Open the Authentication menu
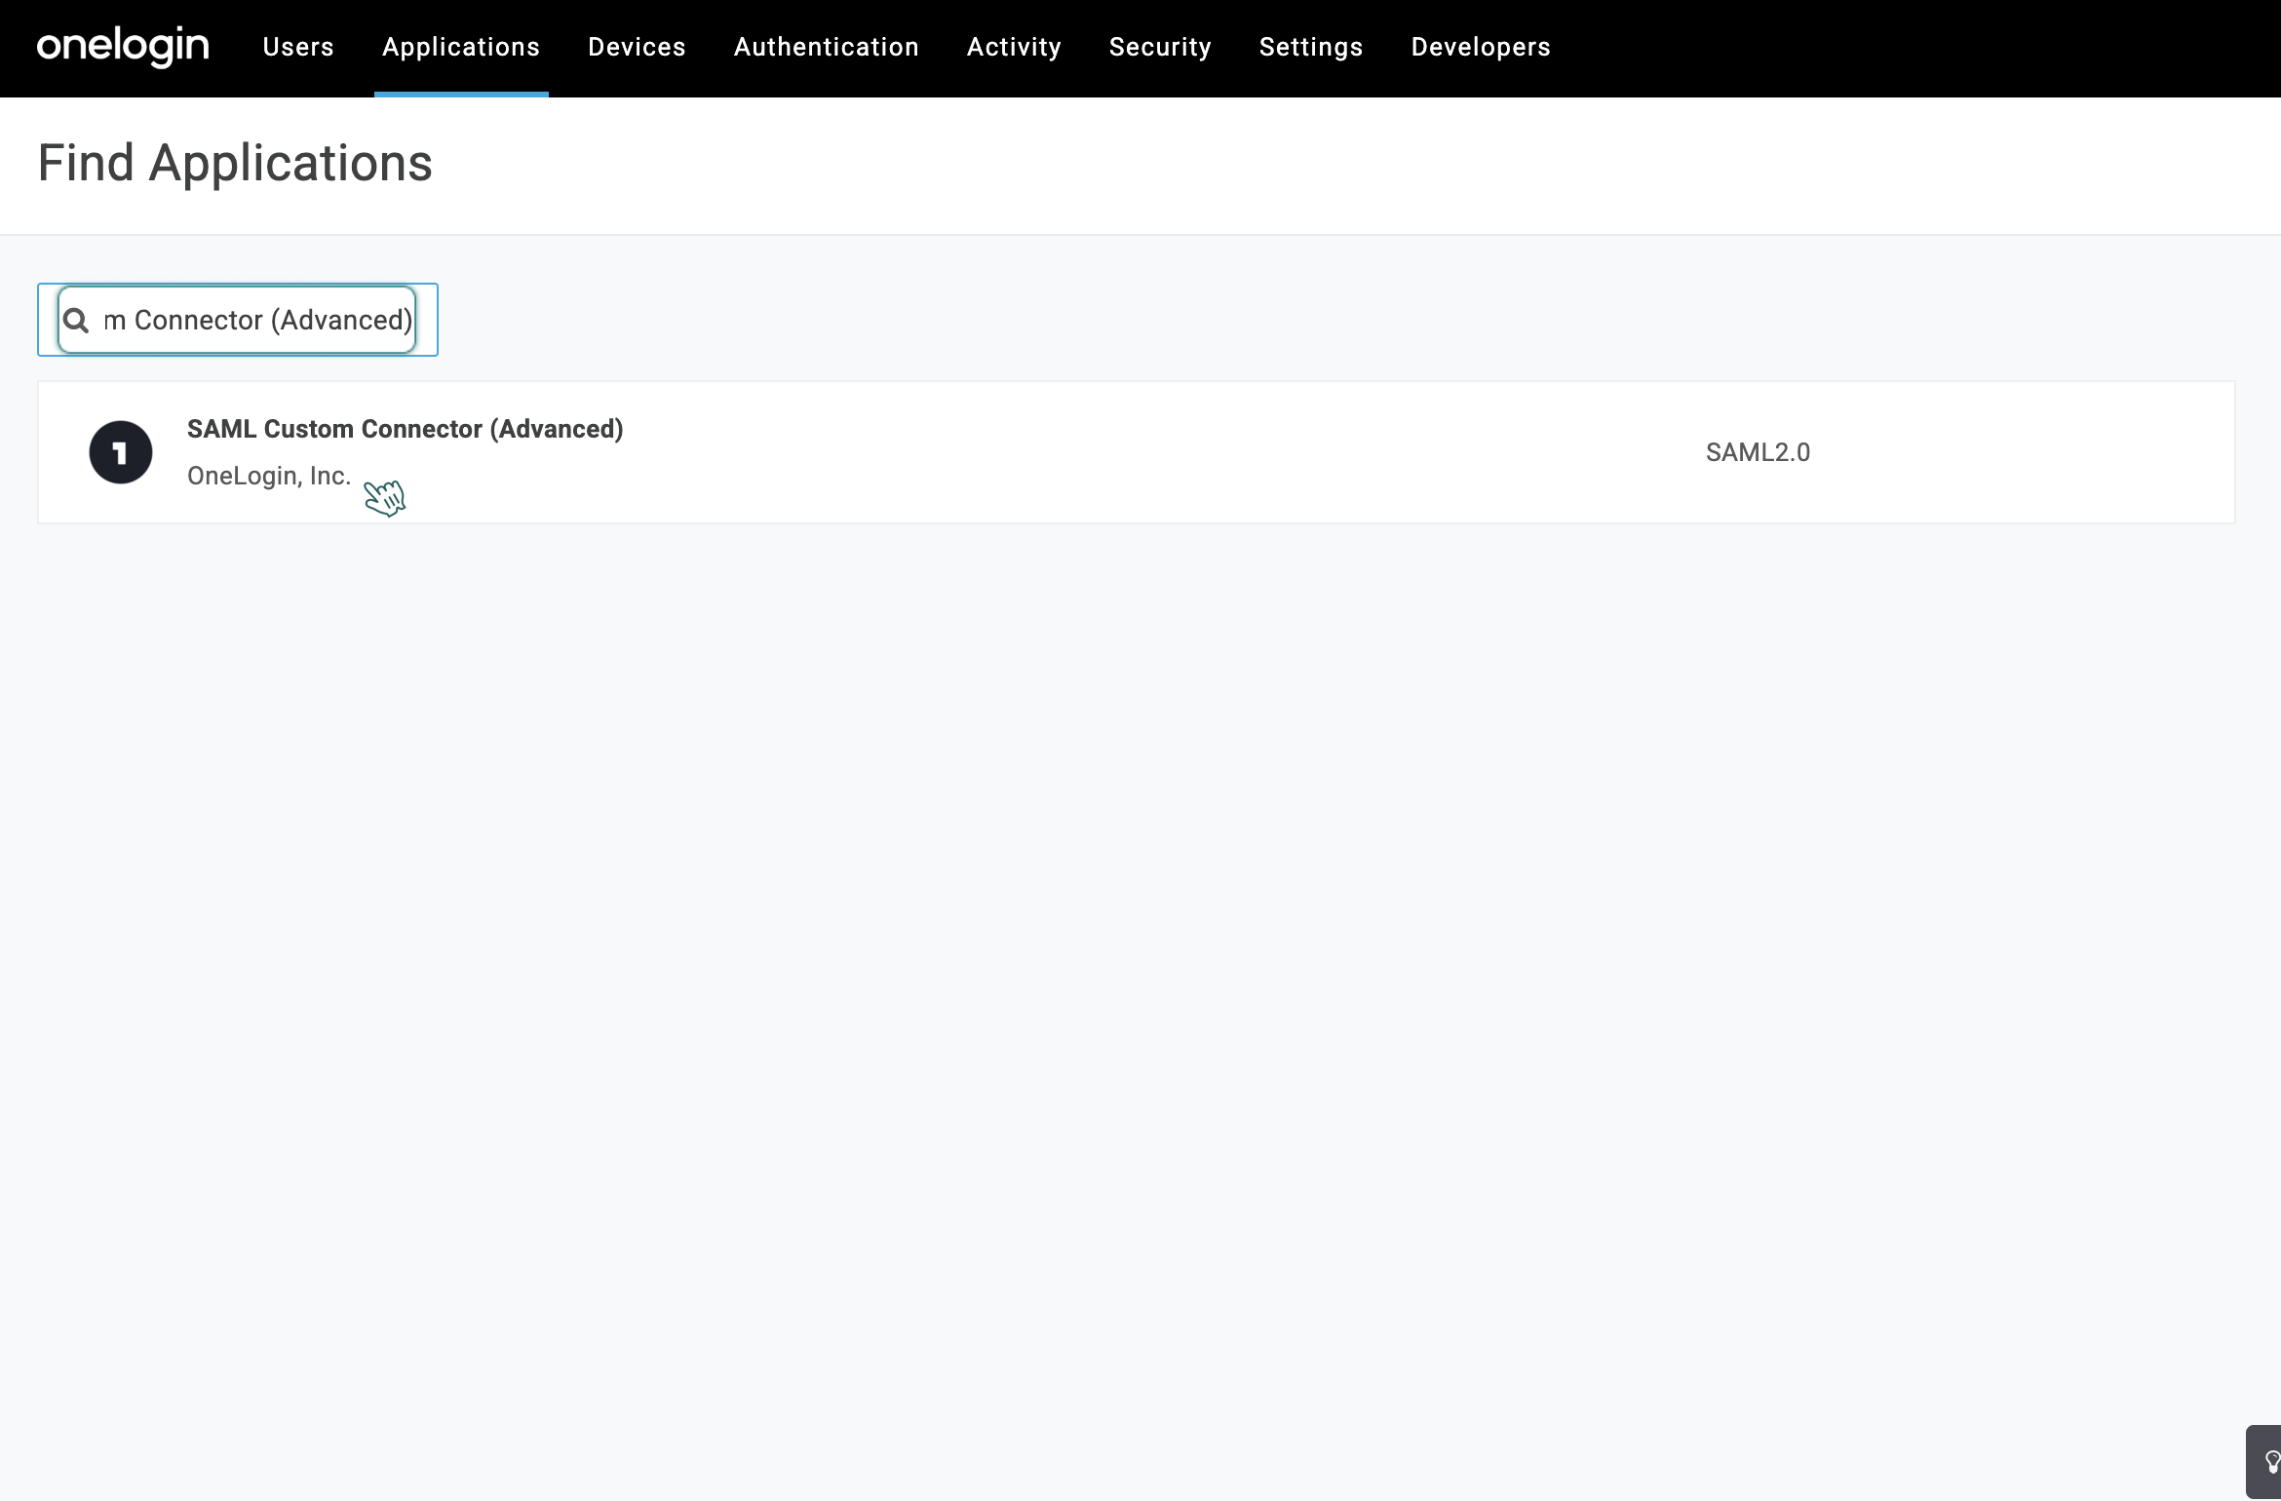The image size is (2281, 1501). [x=826, y=47]
